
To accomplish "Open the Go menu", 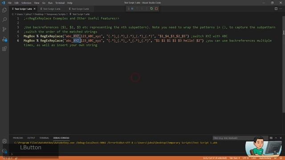I will click(44, 3).
